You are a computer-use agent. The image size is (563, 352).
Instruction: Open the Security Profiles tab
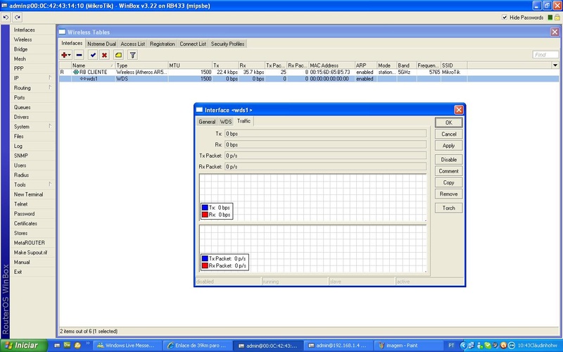(227, 44)
